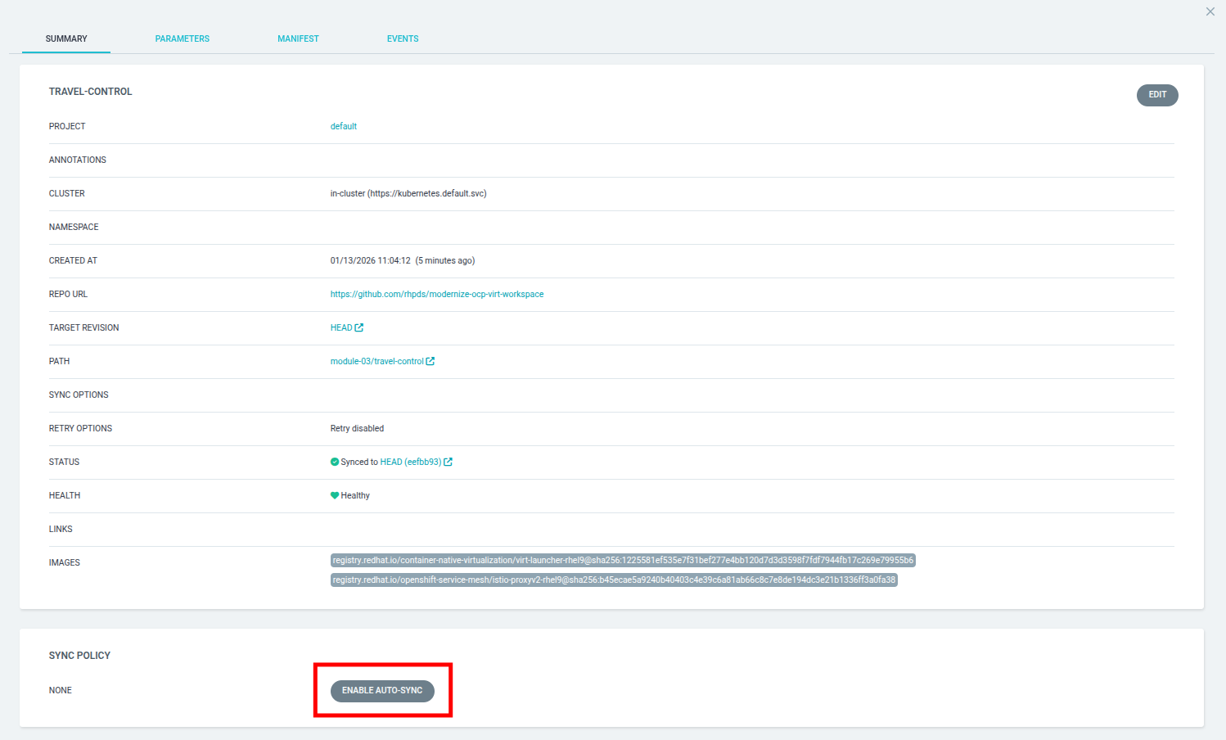Click the virt-launcher-rhel9 image chip
The width and height of the screenshot is (1226, 740).
622,560
